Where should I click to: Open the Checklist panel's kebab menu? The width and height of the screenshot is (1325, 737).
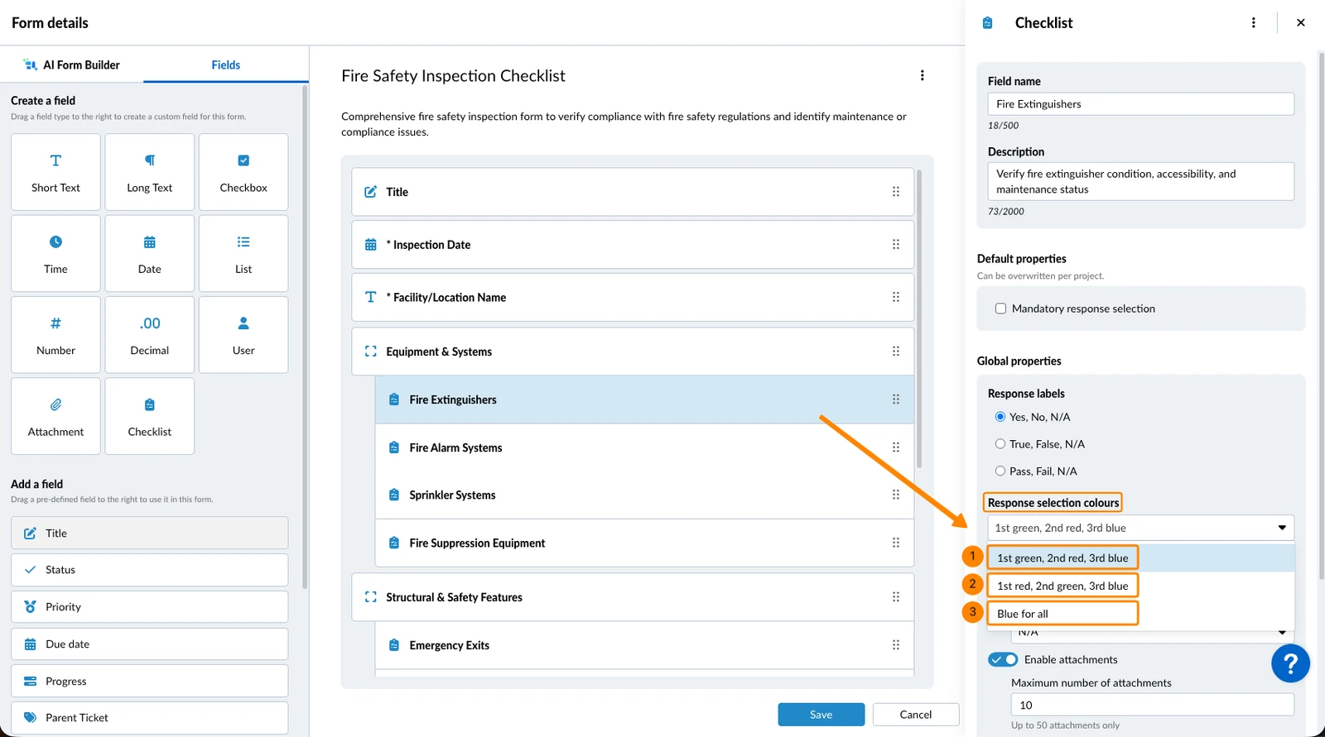coord(1253,23)
